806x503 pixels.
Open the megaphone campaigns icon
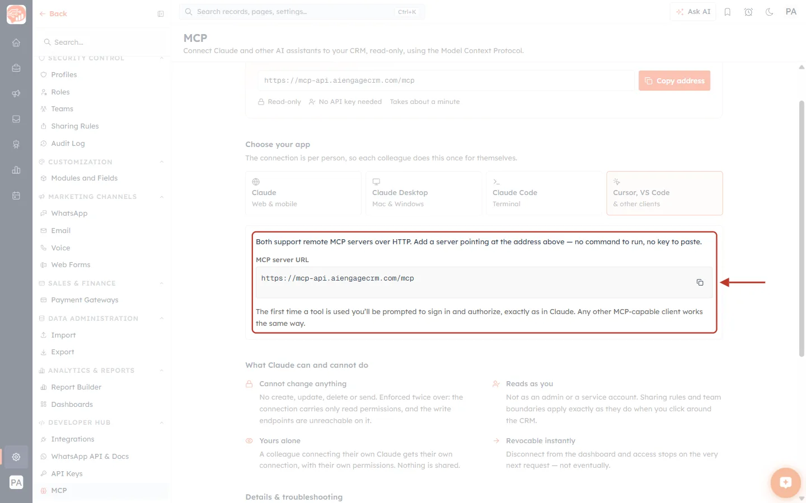pos(16,93)
